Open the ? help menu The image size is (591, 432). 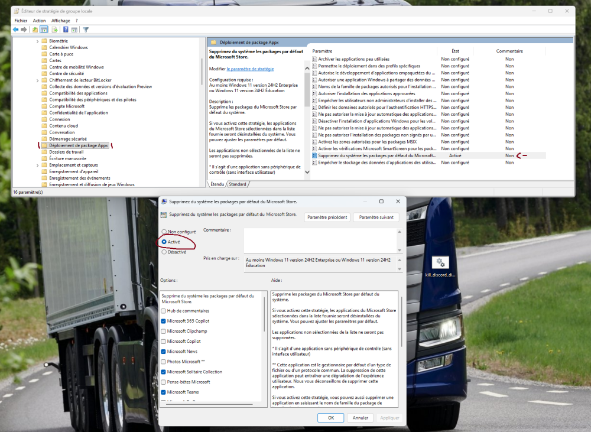pyautogui.click(x=76, y=21)
